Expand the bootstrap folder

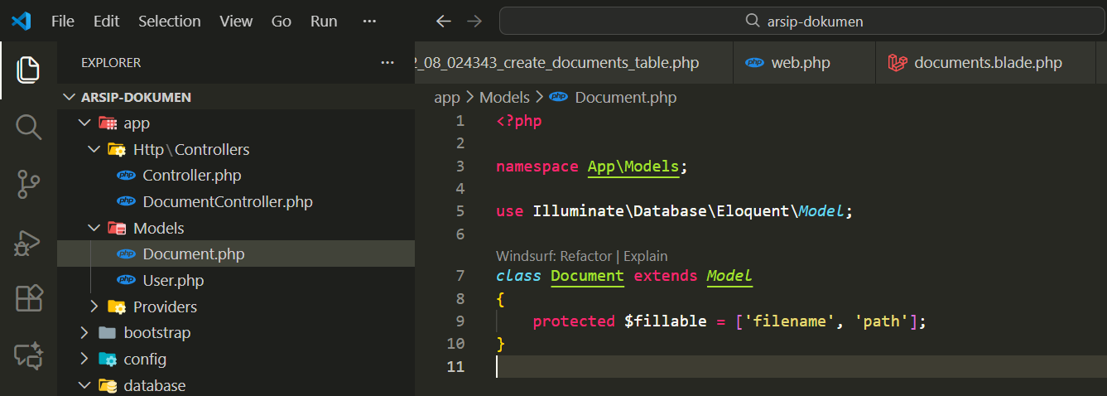coord(84,333)
